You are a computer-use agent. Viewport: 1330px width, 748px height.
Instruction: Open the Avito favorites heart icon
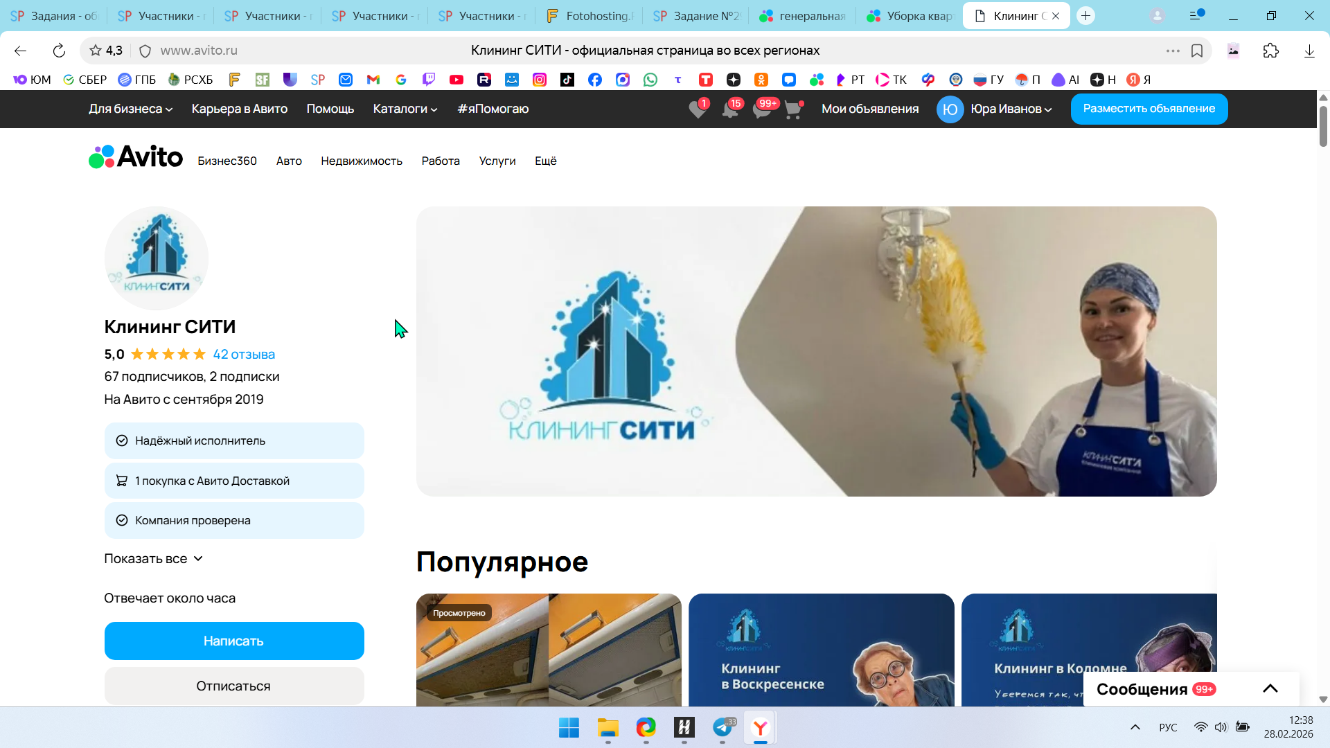coord(698,109)
